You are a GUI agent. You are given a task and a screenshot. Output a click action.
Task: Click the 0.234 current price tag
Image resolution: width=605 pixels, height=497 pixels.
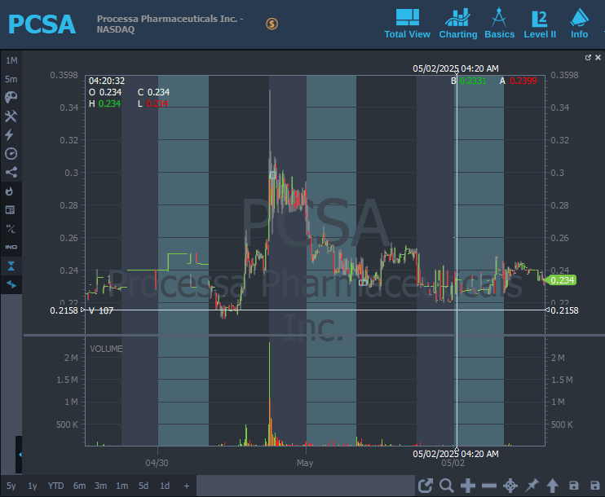pyautogui.click(x=562, y=280)
